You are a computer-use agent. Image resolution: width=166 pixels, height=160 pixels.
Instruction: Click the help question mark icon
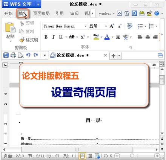point(157,13)
